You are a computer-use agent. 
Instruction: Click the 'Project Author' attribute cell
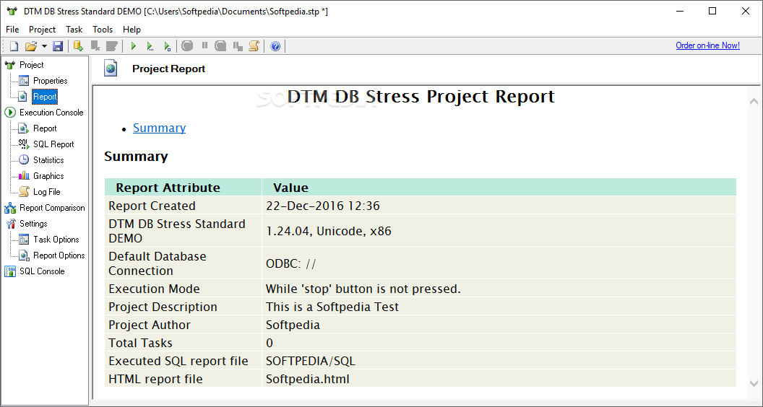pos(184,325)
